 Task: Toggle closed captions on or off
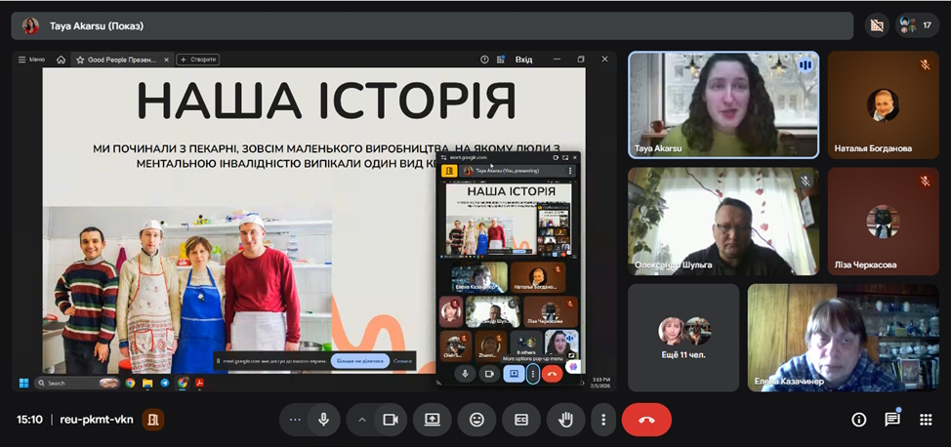[520, 420]
